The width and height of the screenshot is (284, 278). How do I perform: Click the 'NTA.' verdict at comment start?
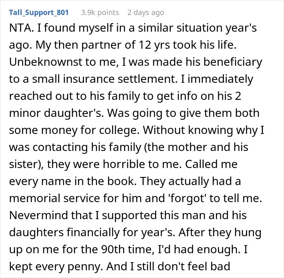22,28
